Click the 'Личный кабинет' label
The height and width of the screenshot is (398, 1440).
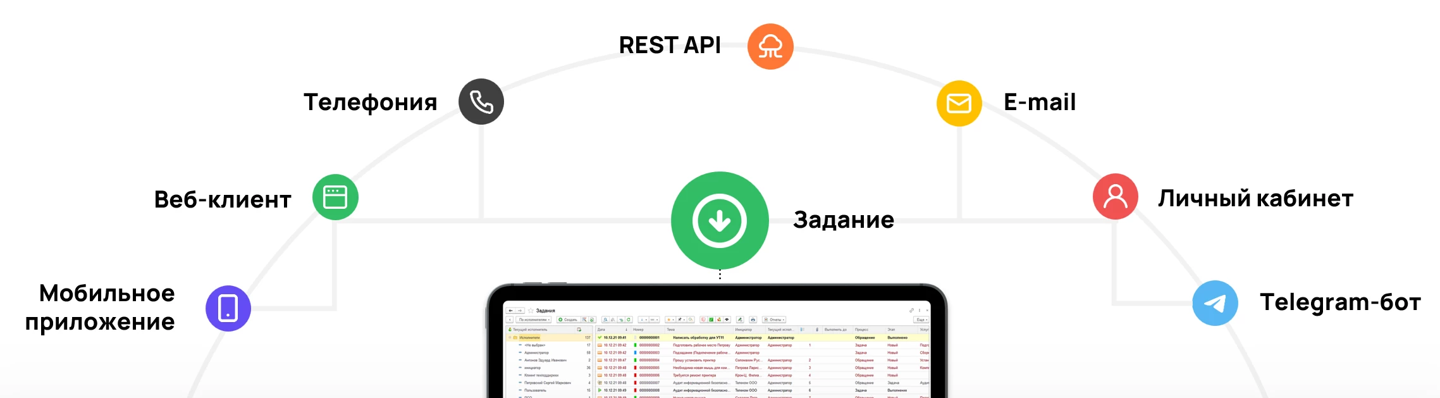[1255, 199]
